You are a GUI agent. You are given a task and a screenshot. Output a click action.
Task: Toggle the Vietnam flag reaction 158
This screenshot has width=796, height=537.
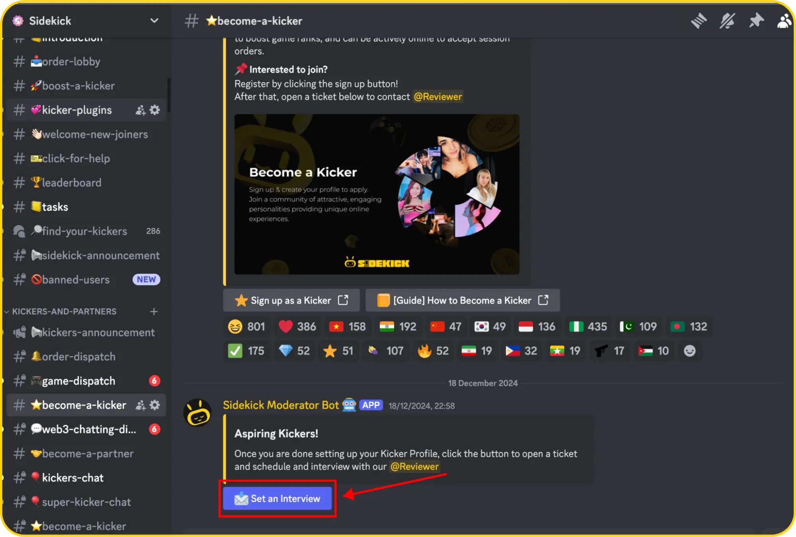coord(348,327)
